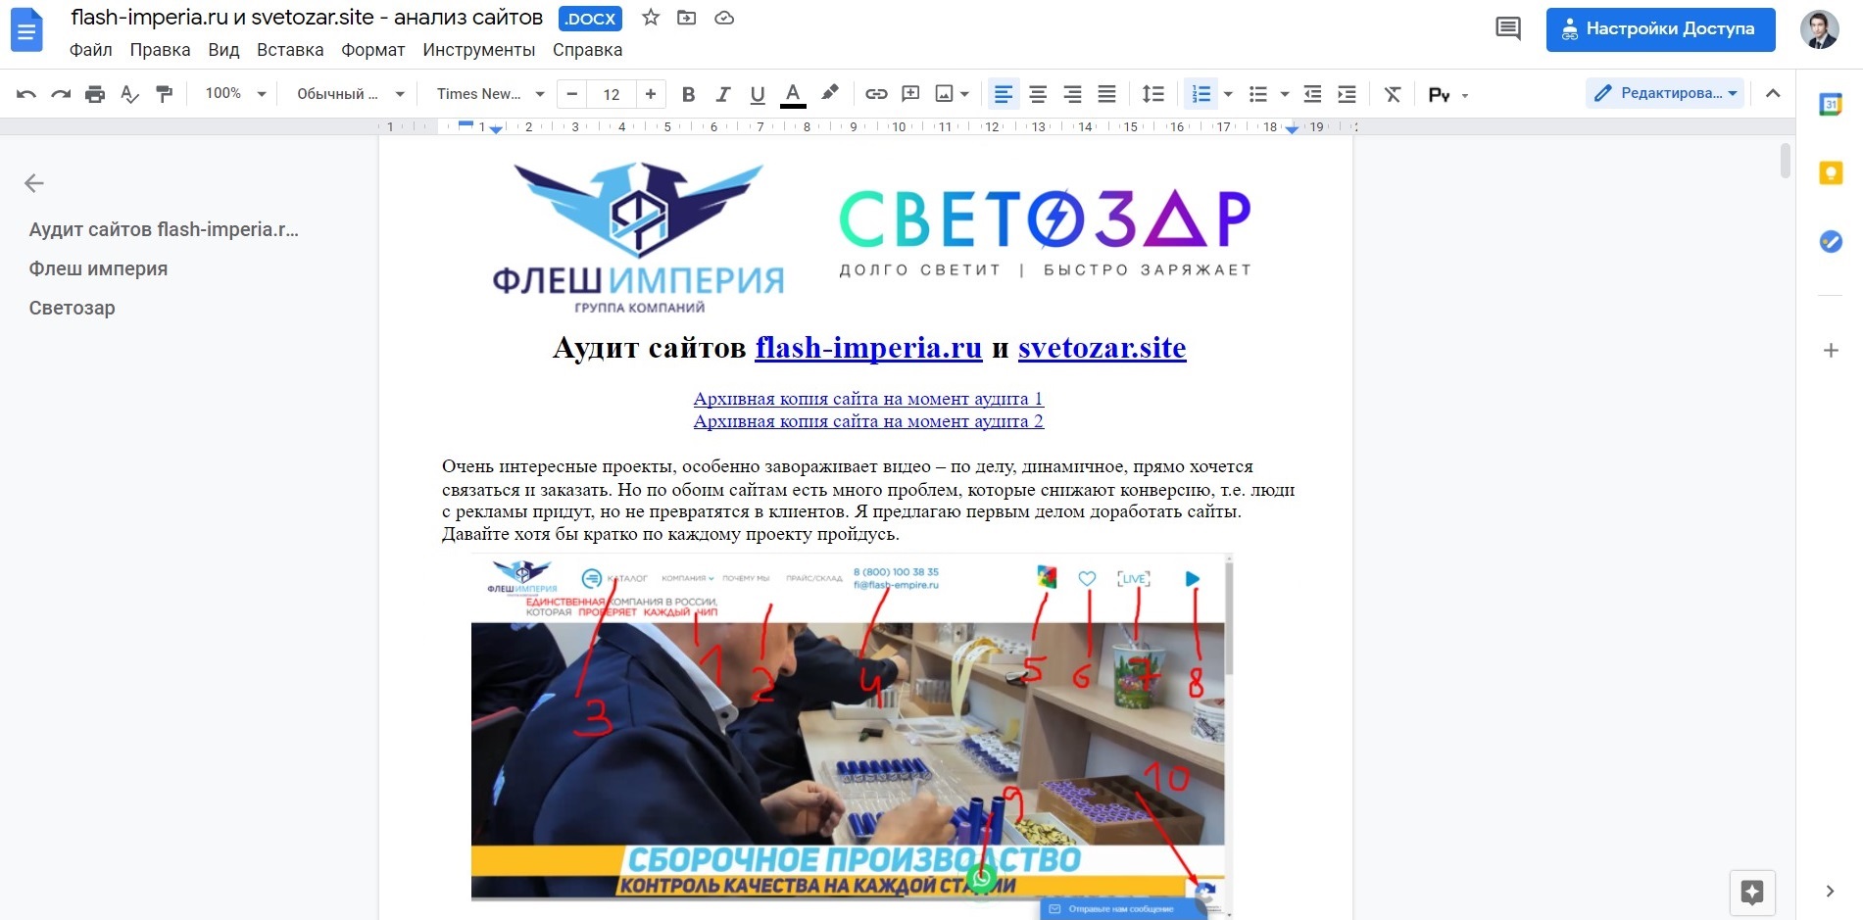Toggle italic formatting
The width and height of the screenshot is (1863, 920).
(x=723, y=93)
